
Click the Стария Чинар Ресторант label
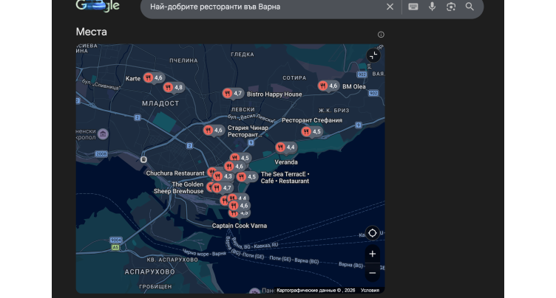tap(248, 131)
